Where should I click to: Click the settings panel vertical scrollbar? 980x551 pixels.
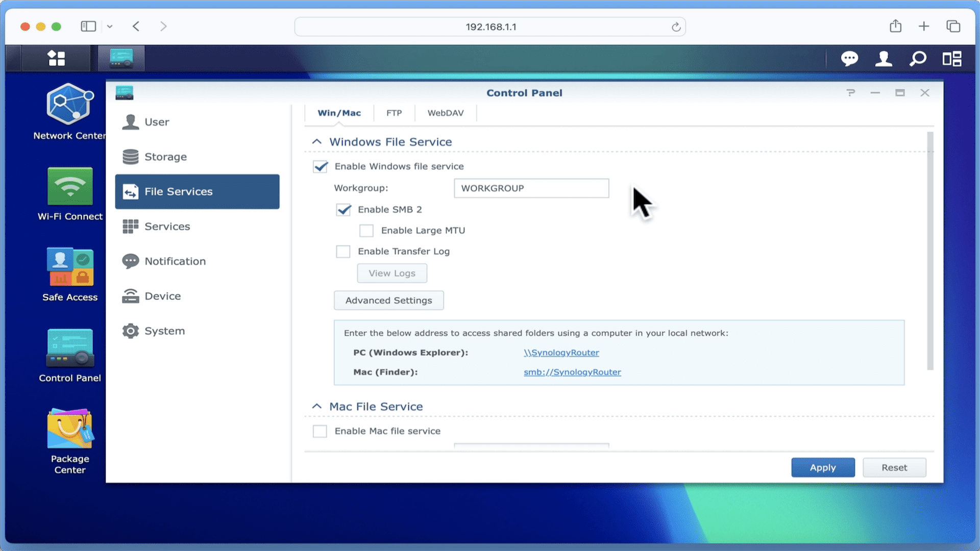click(930, 251)
